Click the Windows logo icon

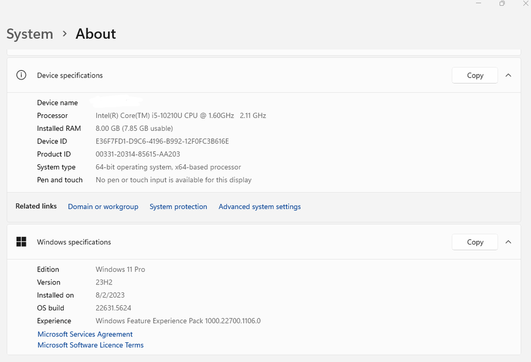(21, 242)
